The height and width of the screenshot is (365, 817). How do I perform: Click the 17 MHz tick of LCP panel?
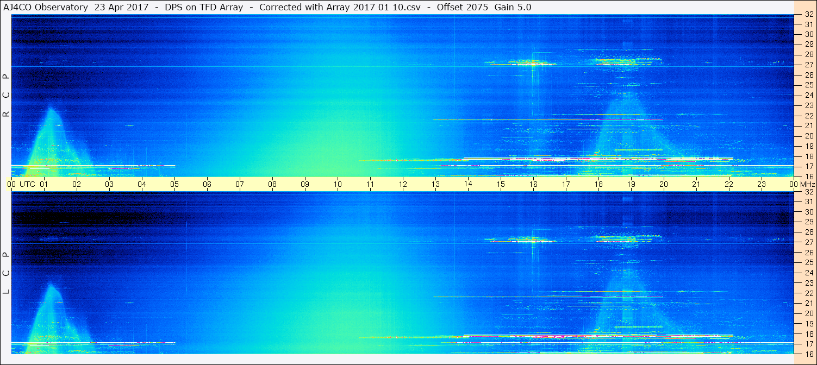click(x=808, y=344)
